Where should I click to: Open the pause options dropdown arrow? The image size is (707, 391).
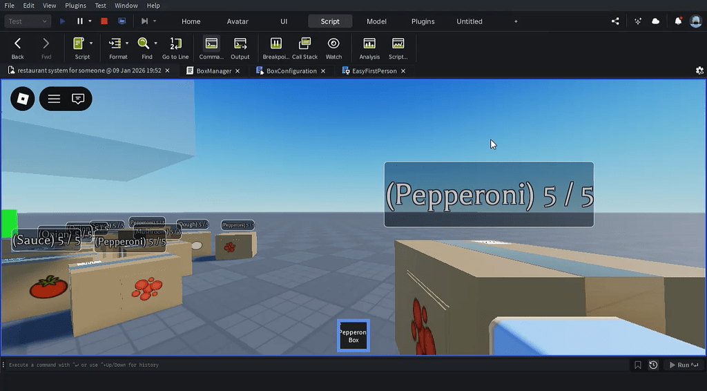click(x=90, y=21)
